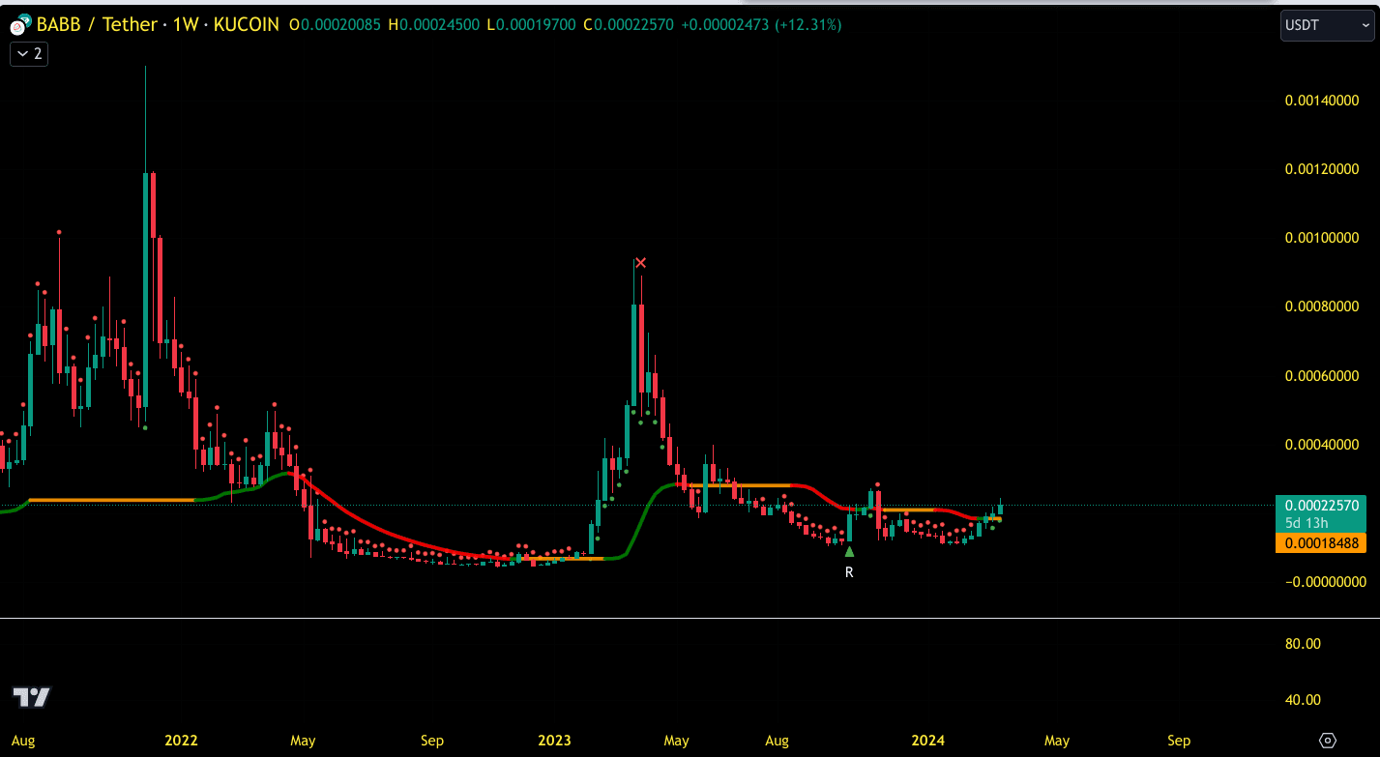Viewport: 1380px width, 757px height.
Task: Click the 0.00040000 price scale label
Action: (x=1322, y=445)
